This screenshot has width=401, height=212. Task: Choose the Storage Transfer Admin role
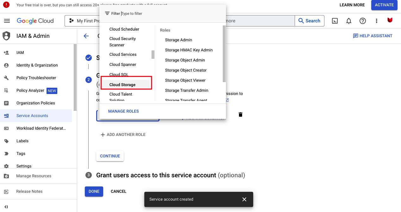tap(186, 91)
